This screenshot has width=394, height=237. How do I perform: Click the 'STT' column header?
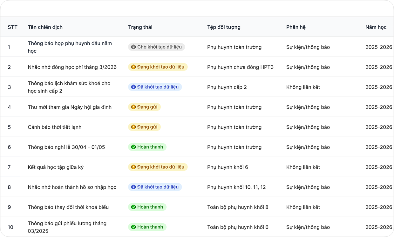click(x=13, y=27)
